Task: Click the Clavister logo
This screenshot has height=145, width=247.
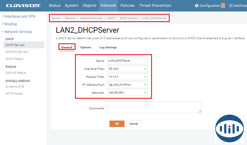Action: coord(23,6)
